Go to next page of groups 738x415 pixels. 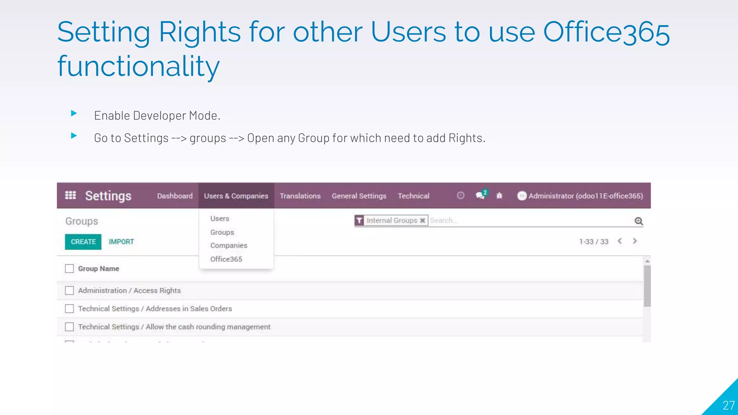635,241
